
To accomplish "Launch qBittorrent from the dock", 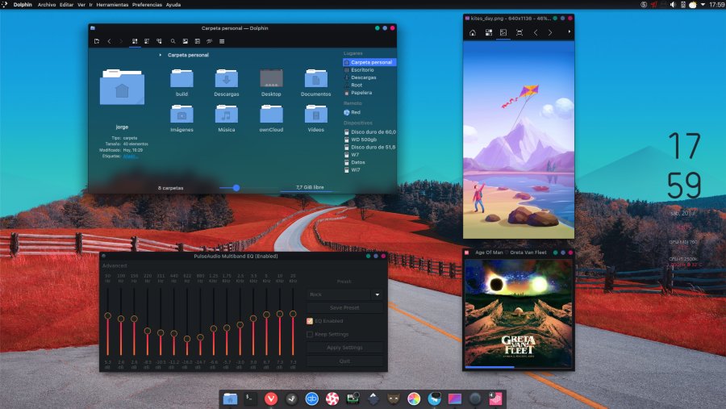I will (311, 399).
